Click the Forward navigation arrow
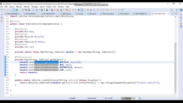This screenshot has height=103, width=183. pos(116,10)
